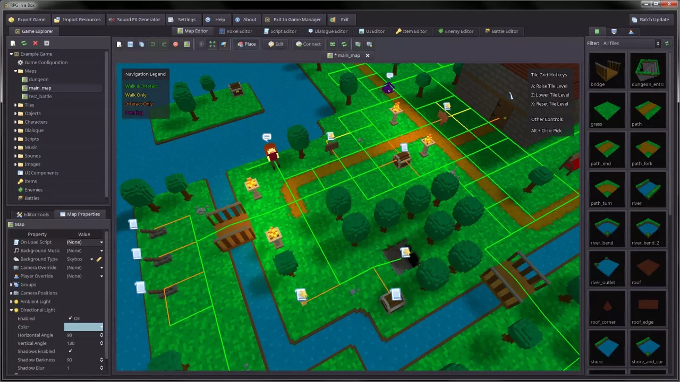Viewport: 680px width, 382px height.
Task: Click the new map icon in toolbar
Action: point(119,44)
